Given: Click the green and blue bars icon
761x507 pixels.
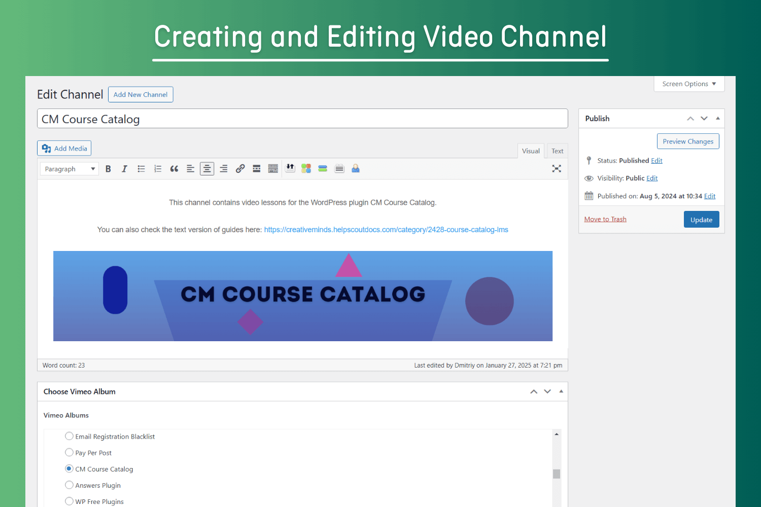Looking at the screenshot, I should click(323, 168).
